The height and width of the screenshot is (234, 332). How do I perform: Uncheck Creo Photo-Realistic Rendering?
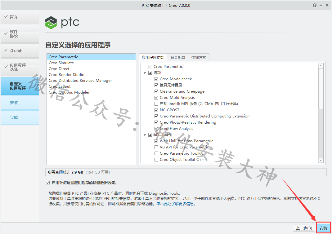click(x=156, y=122)
